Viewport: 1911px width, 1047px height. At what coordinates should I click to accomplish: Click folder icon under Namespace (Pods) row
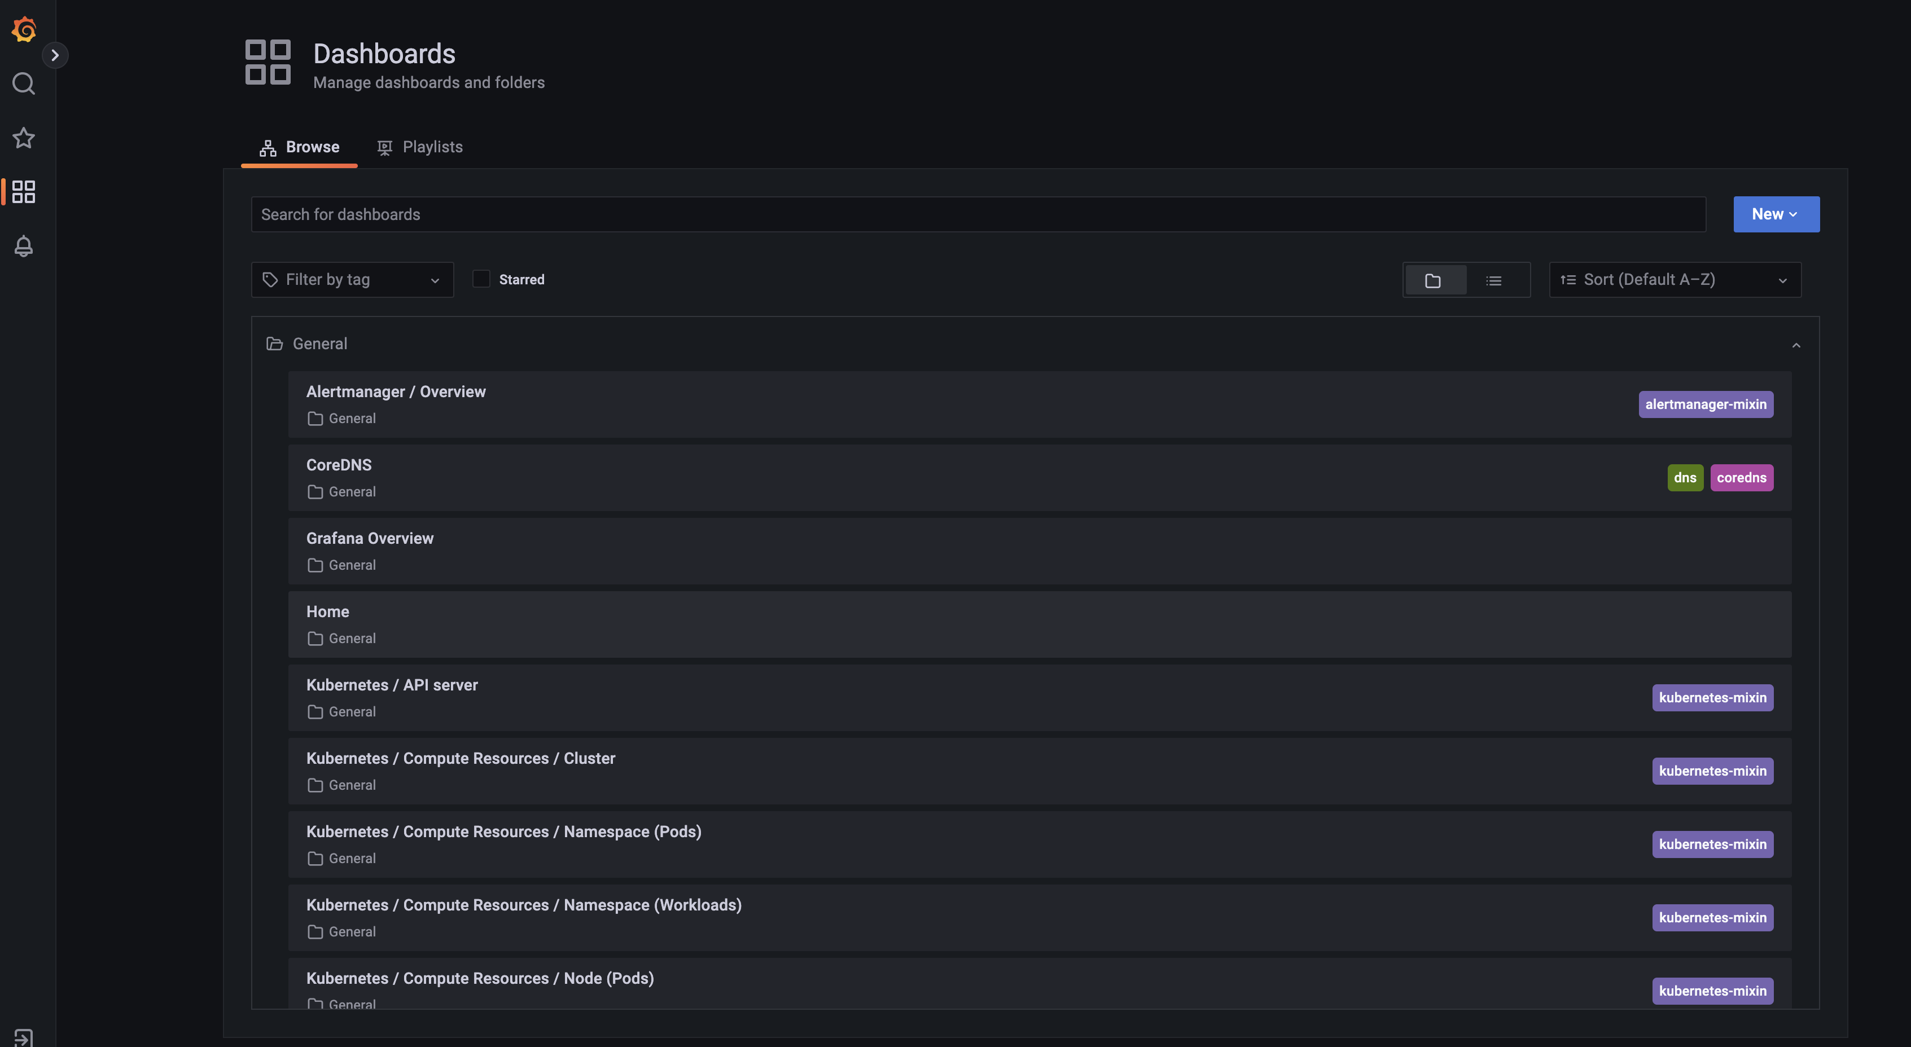pyautogui.click(x=315, y=859)
